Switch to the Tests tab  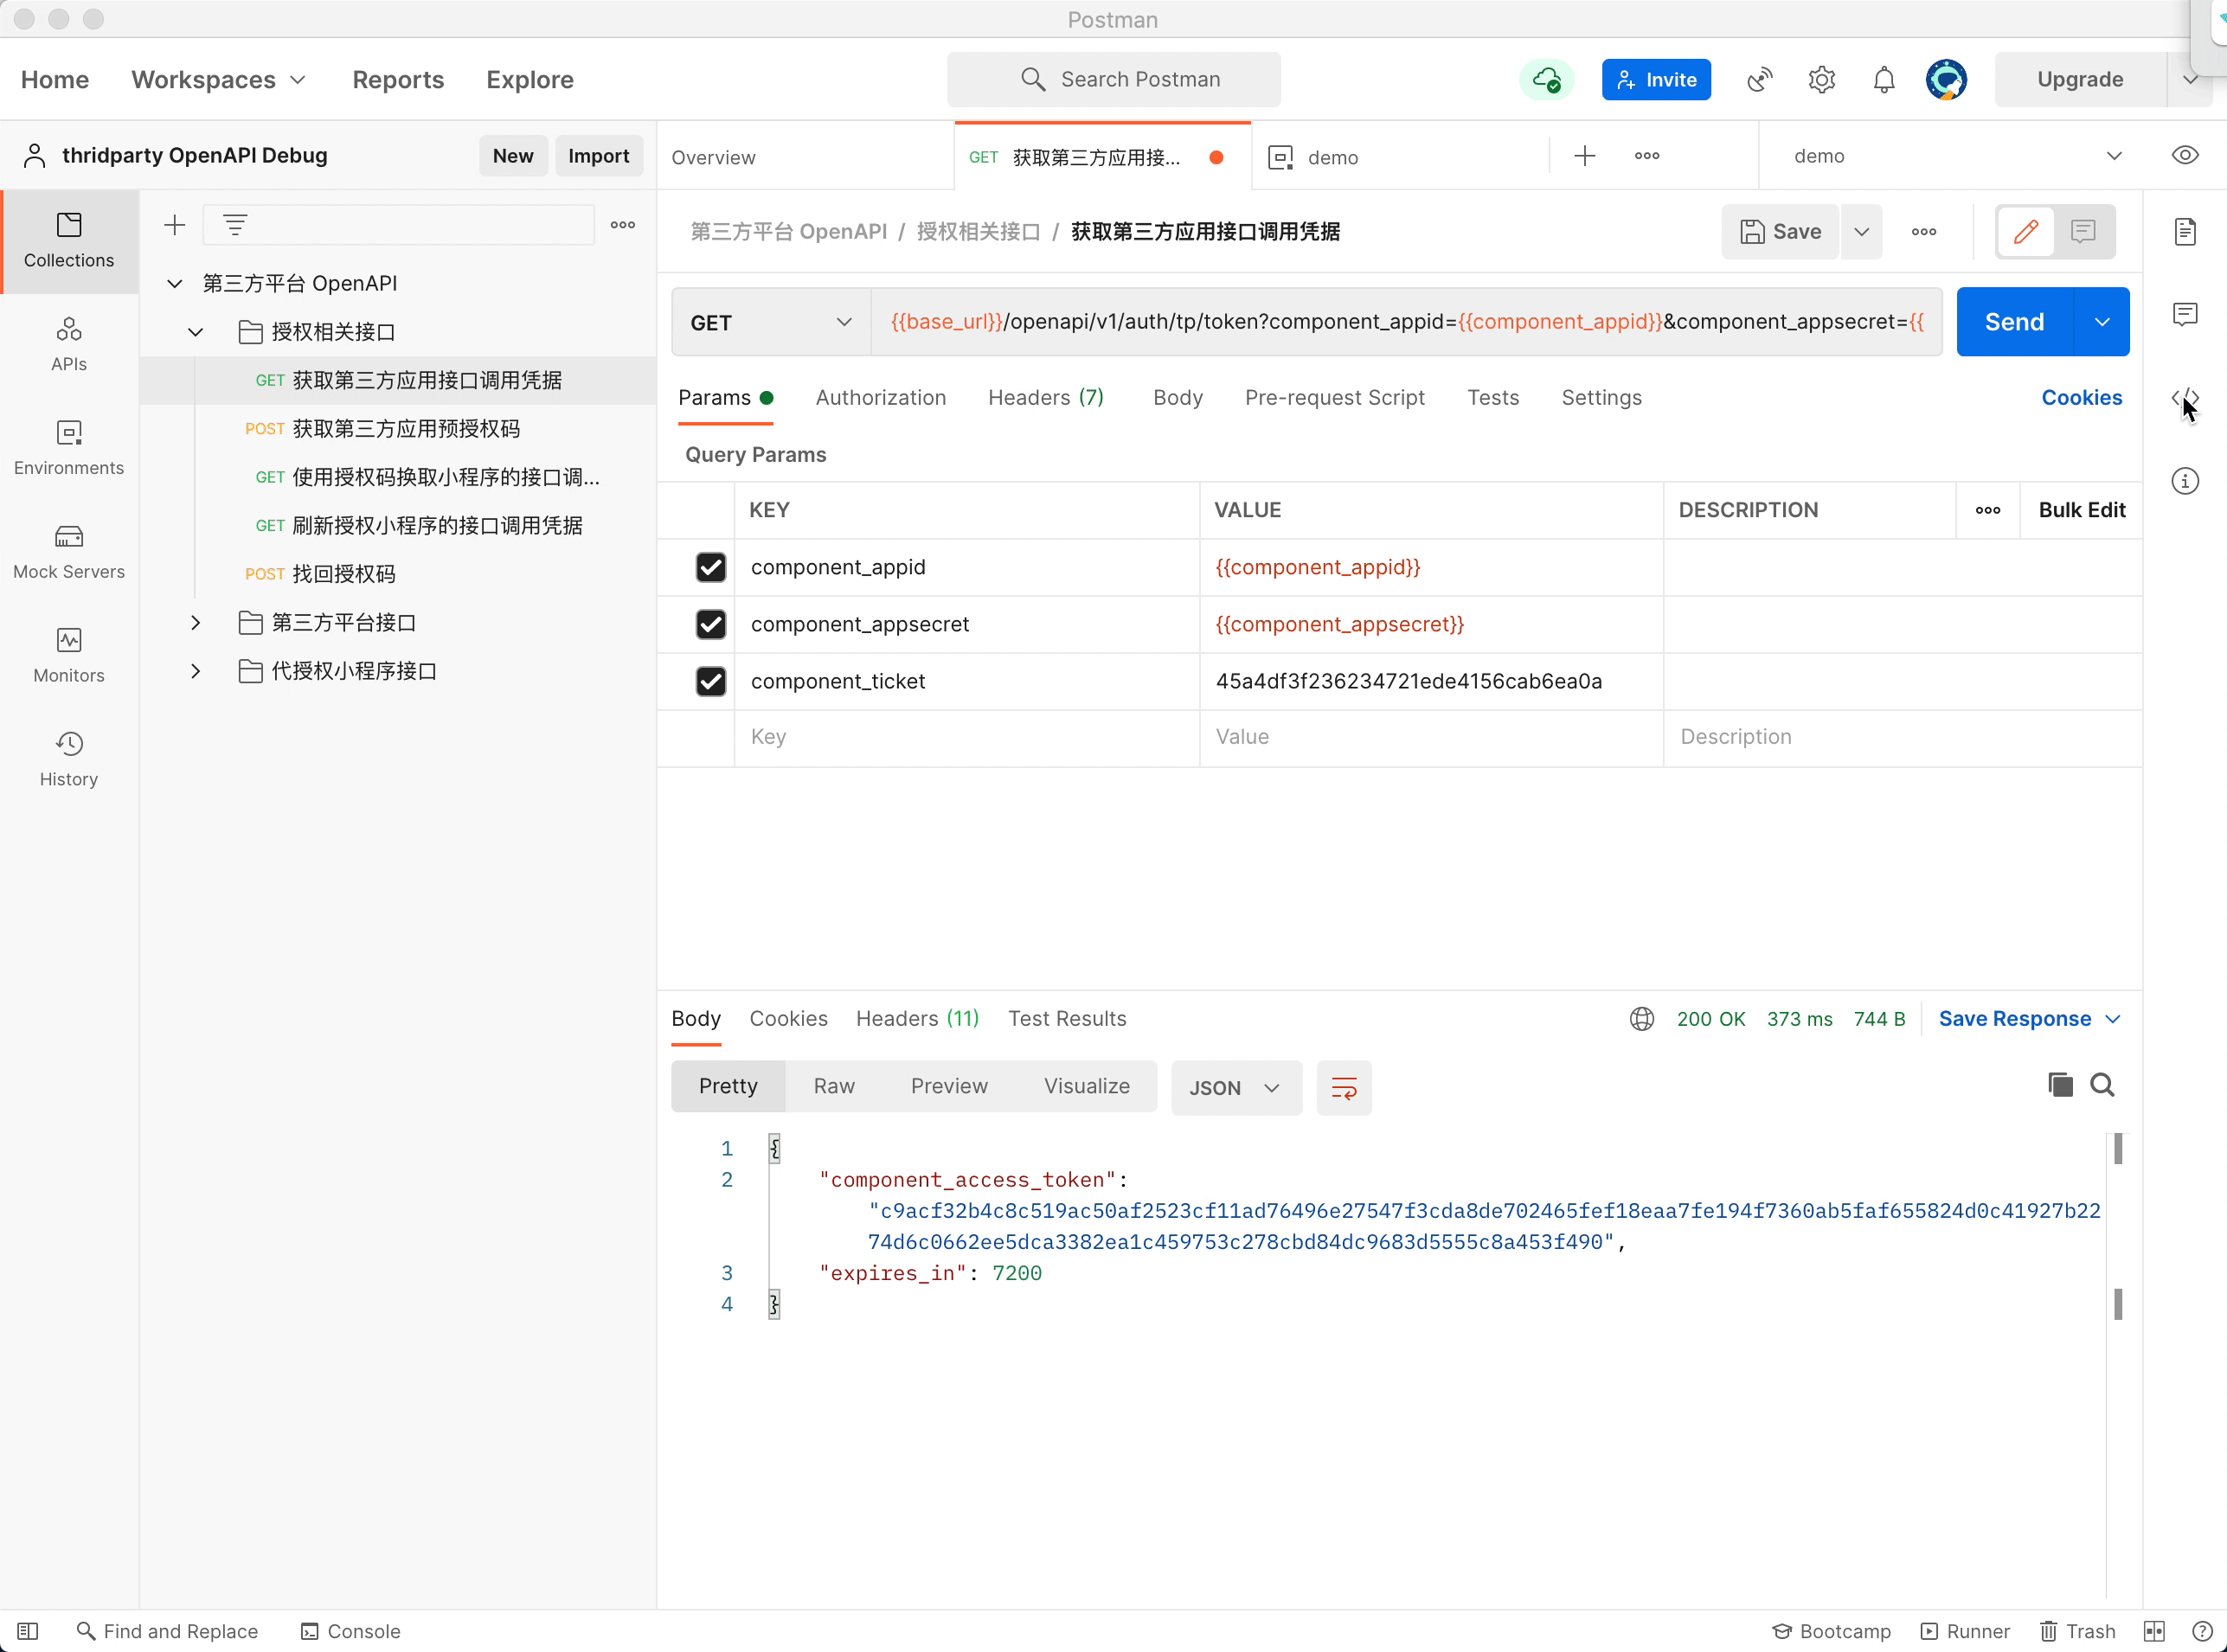1492,397
